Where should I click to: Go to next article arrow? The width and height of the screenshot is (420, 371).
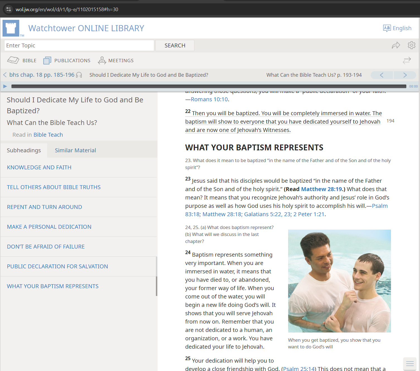pyautogui.click(x=405, y=75)
